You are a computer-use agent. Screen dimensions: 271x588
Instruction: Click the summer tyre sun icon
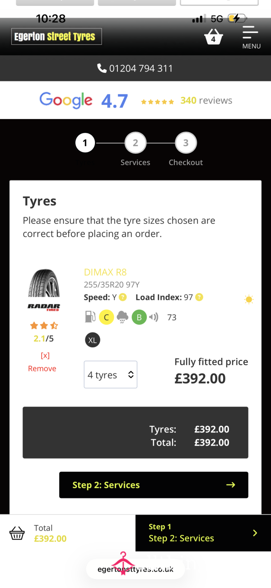pos(248,299)
